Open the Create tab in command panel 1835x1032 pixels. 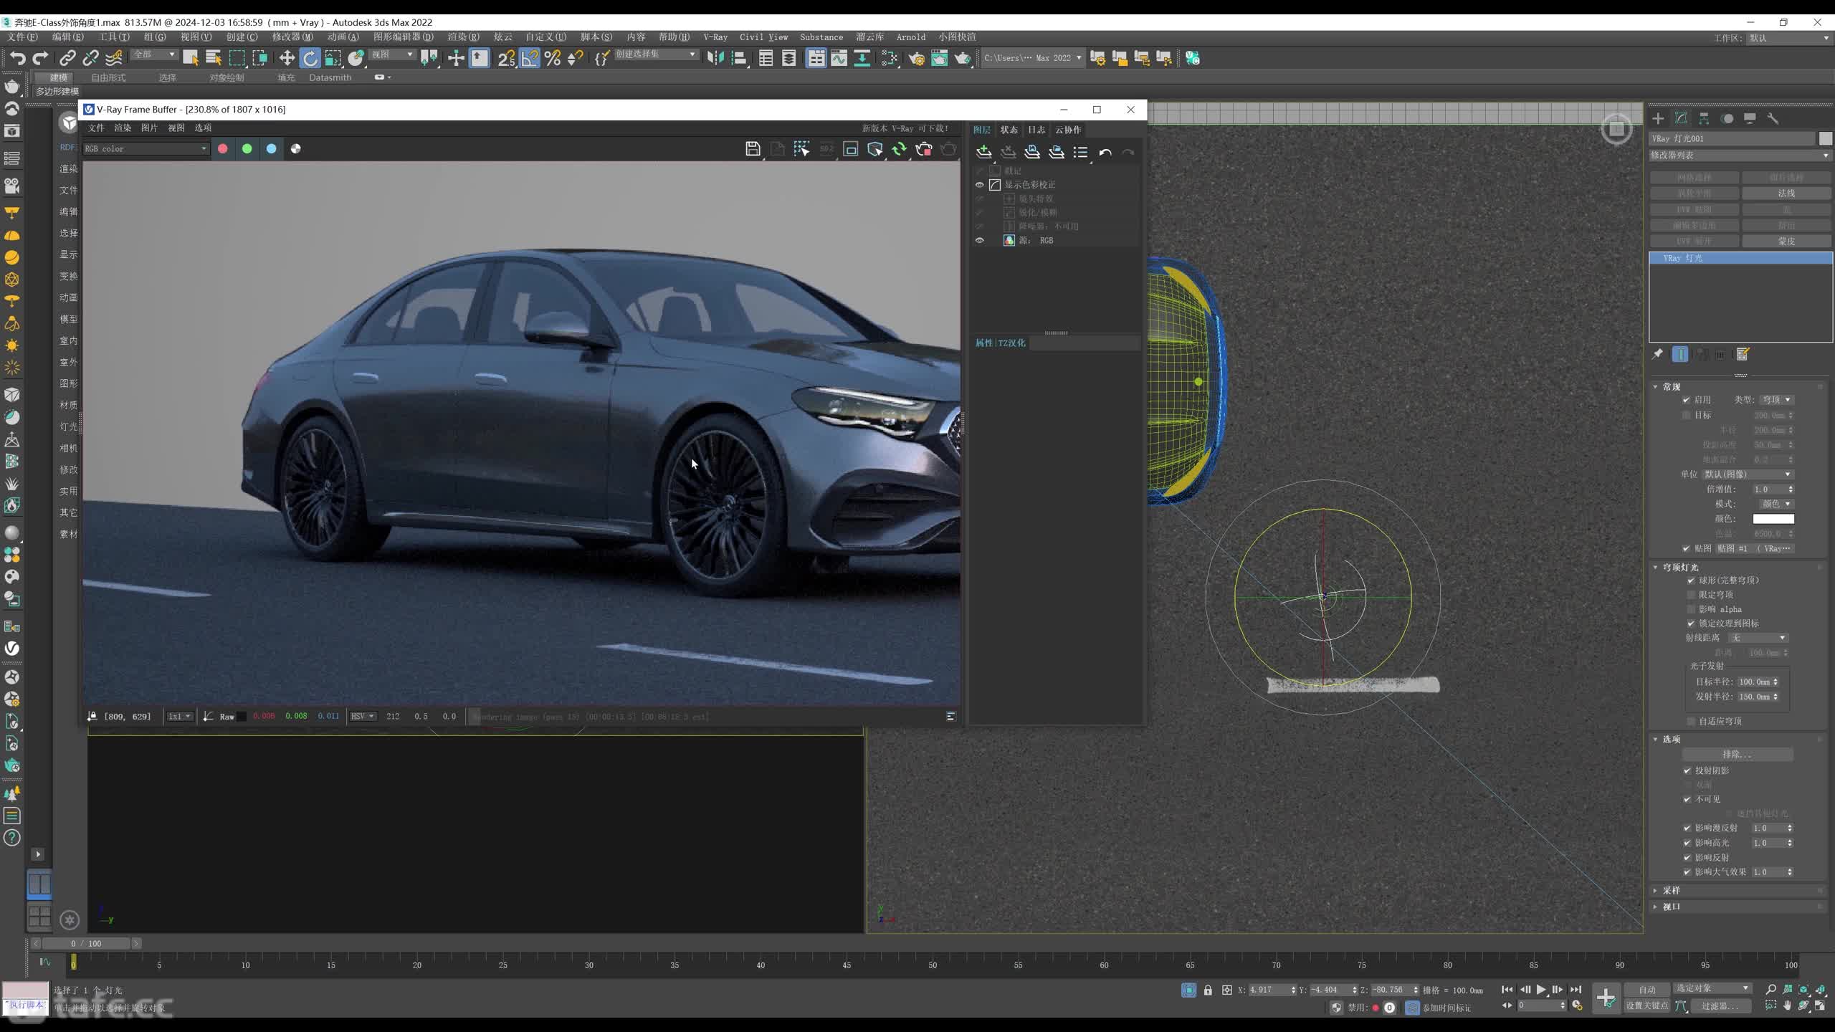[x=1658, y=118]
